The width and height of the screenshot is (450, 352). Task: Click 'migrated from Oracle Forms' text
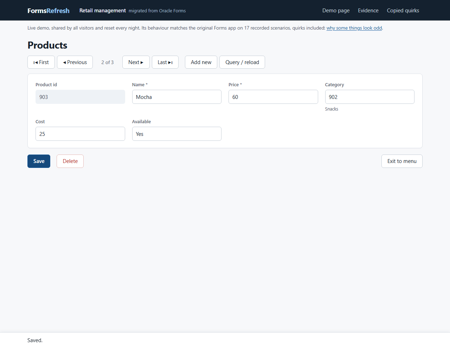[x=157, y=11]
